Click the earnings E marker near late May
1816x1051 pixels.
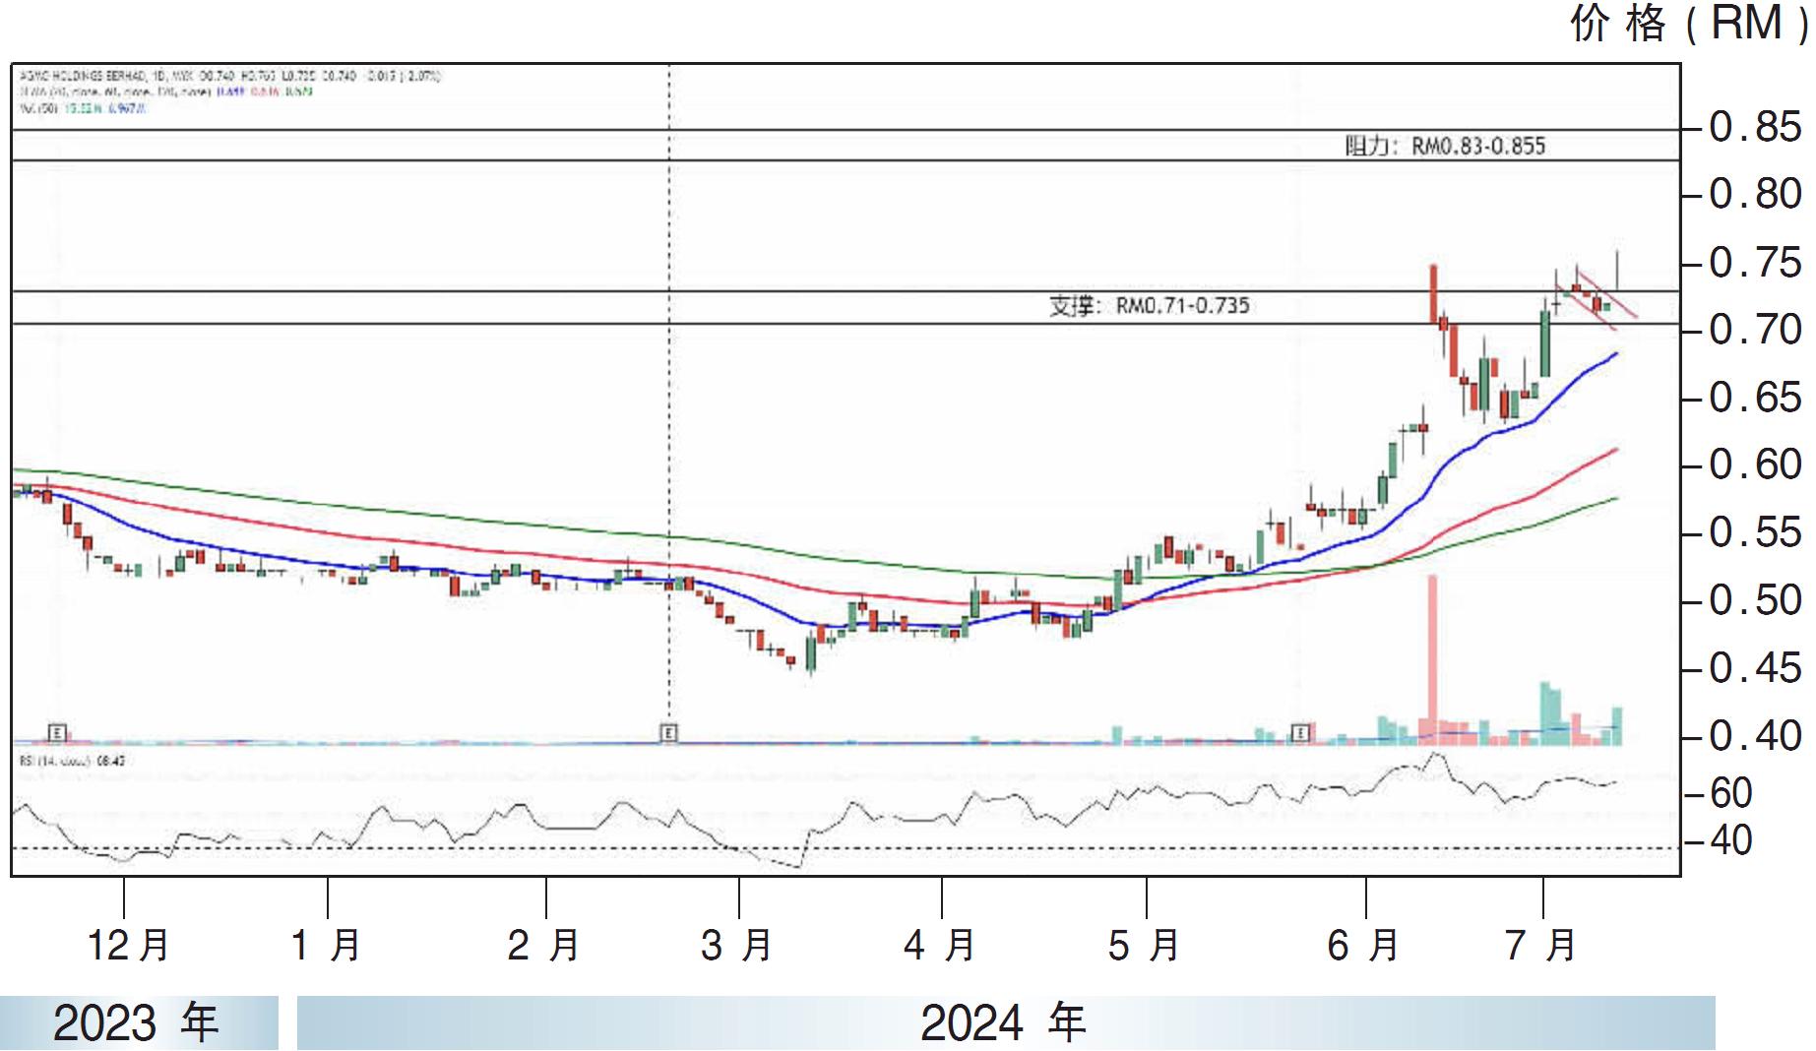tap(1301, 732)
